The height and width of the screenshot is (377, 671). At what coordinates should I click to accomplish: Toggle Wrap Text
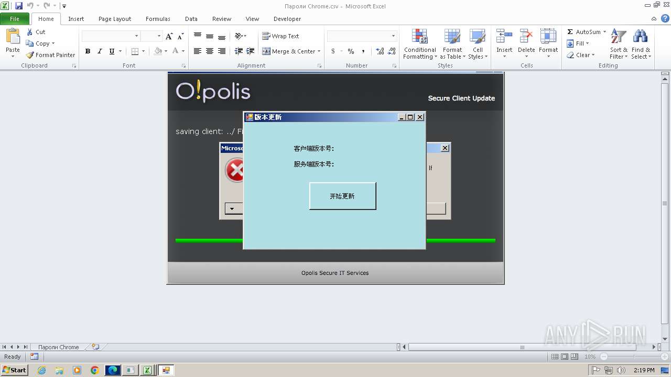(280, 36)
